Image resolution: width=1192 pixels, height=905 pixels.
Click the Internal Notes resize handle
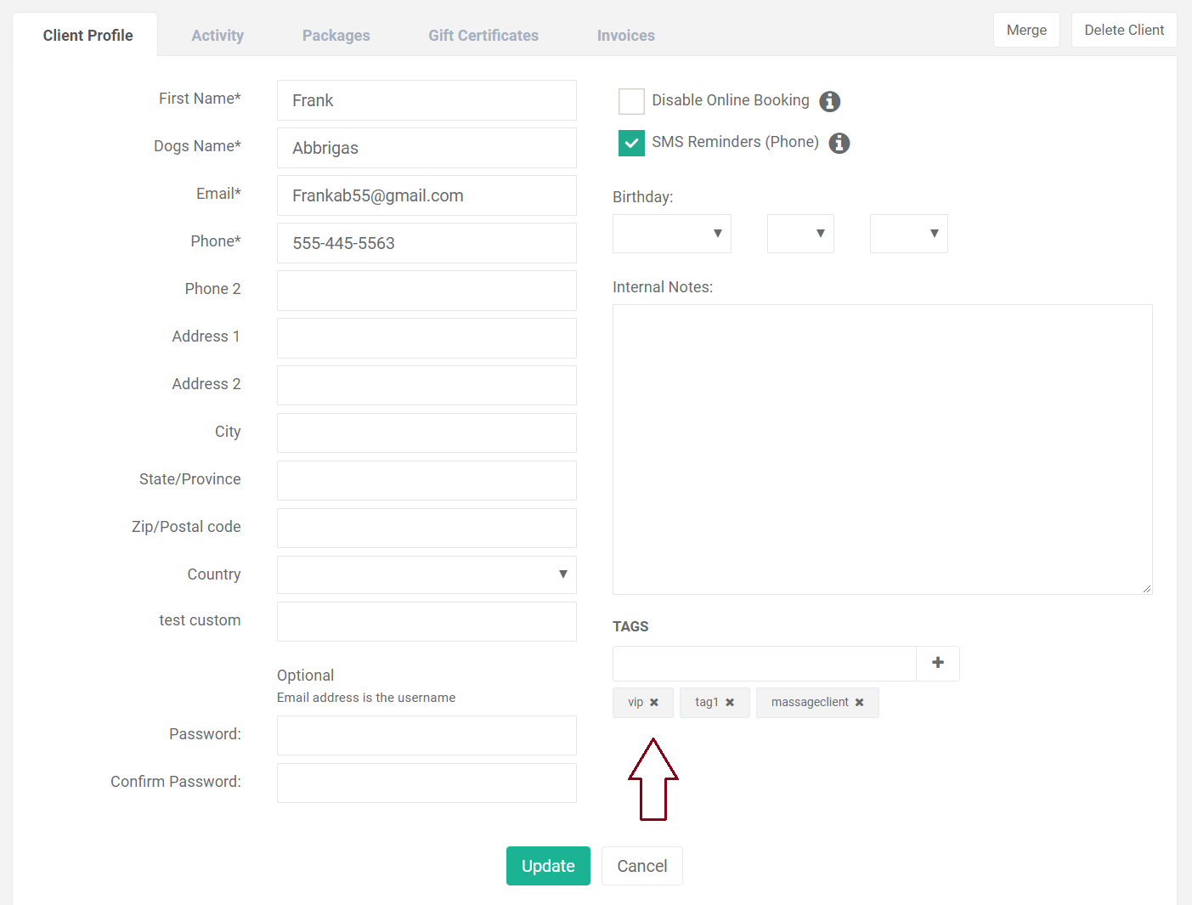1146,588
